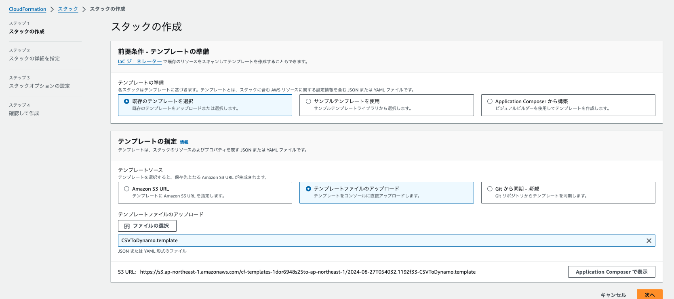Choose Git から同期 template source

click(x=490, y=189)
